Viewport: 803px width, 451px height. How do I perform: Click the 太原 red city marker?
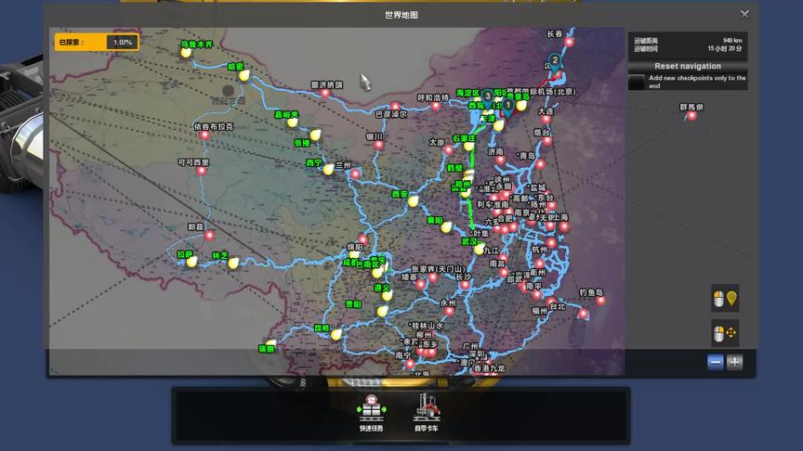coord(449,149)
